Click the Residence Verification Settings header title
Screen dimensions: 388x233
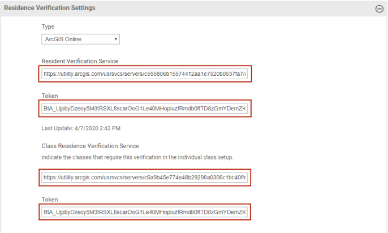click(x=50, y=8)
